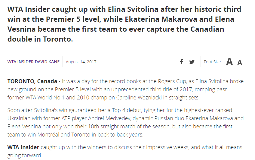Click the Font Size label
The image size is (255, 160).
[212, 62]
